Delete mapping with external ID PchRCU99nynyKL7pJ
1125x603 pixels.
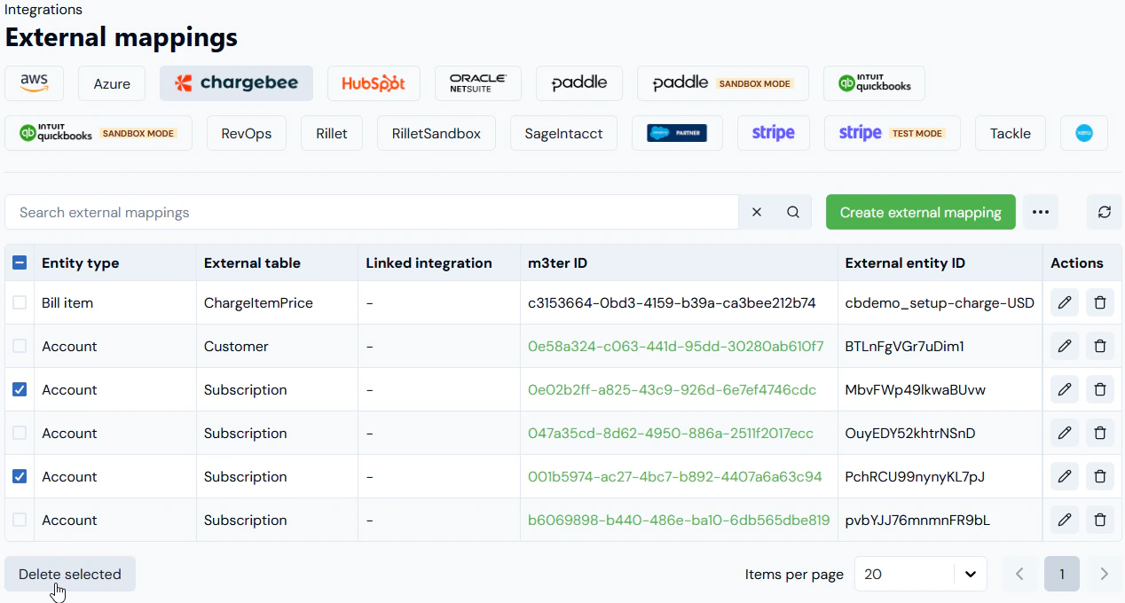(1100, 476)
